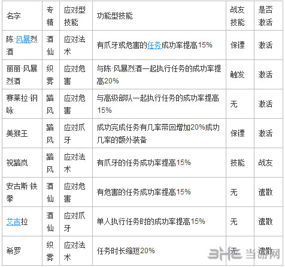
Task: Click 应对爪牙 in the 美猴王 row
Action: (x=75, y=133)
